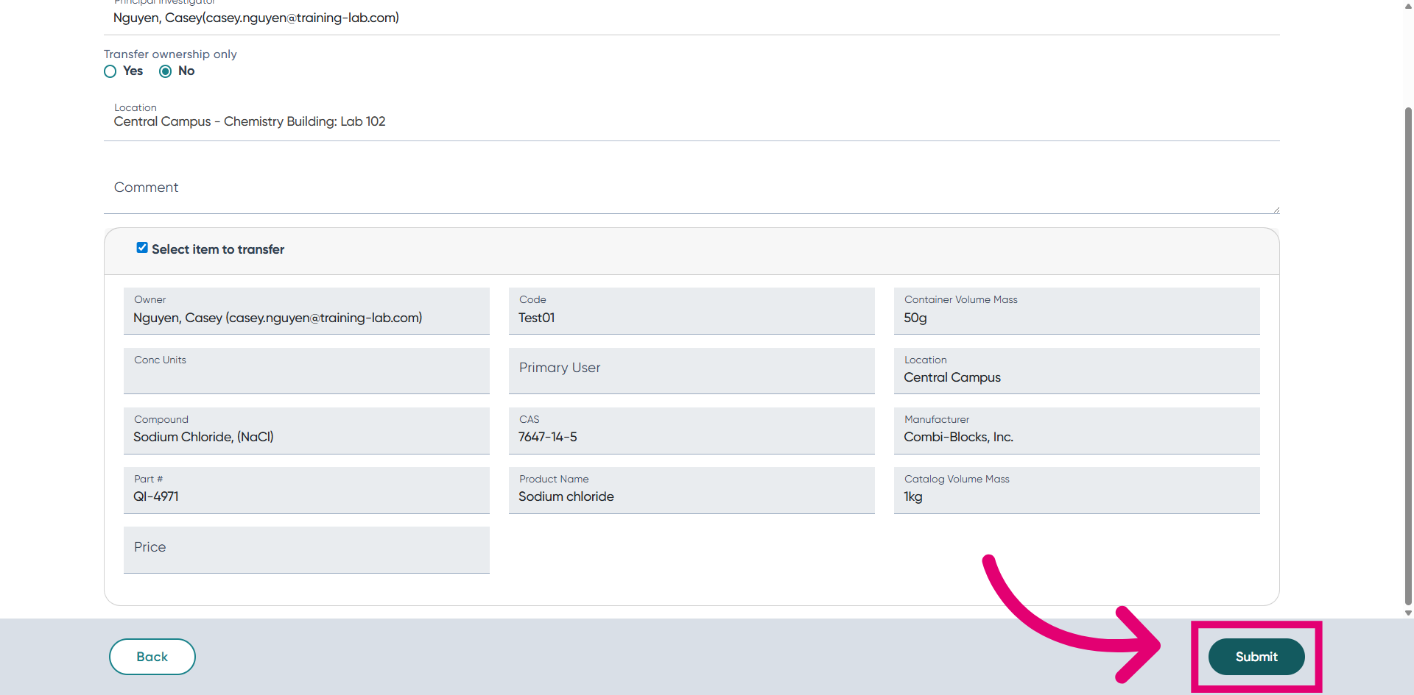Click the Compound field Sodium Chloride
1414x695 pixels.
coord(306,430)
